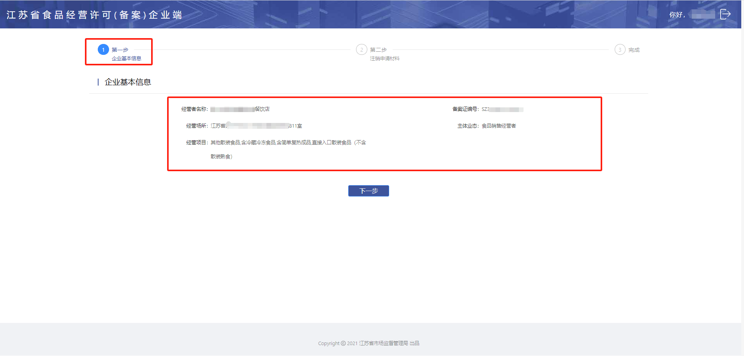The height and width of the screenshot is (356, 744).
Task: Click the step 3 circle icon
Action: point(620,50)
